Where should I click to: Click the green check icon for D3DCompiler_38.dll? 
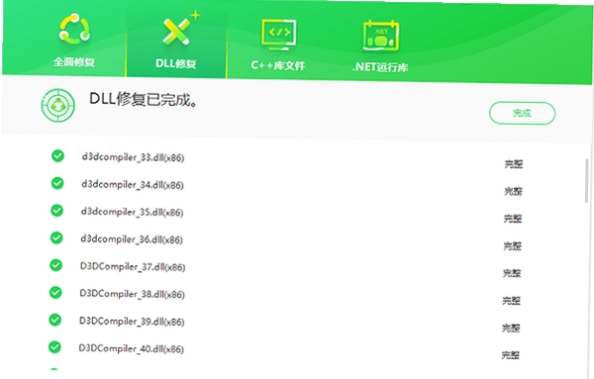[x=55, y=292]
